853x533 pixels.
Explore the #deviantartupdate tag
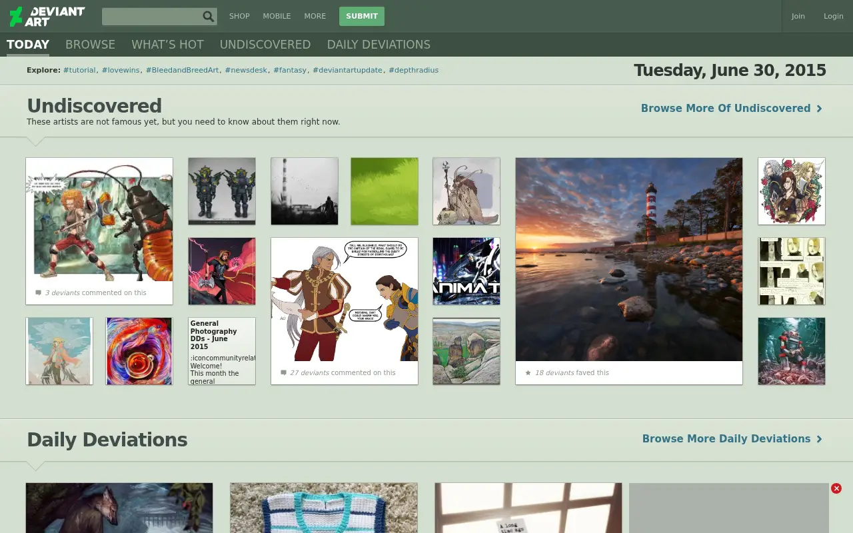[347, 70]
